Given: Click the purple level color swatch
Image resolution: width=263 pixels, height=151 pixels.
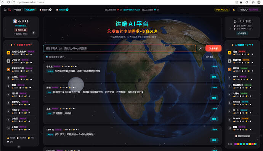Looking at the screenshot, I should tap(236, 144).
